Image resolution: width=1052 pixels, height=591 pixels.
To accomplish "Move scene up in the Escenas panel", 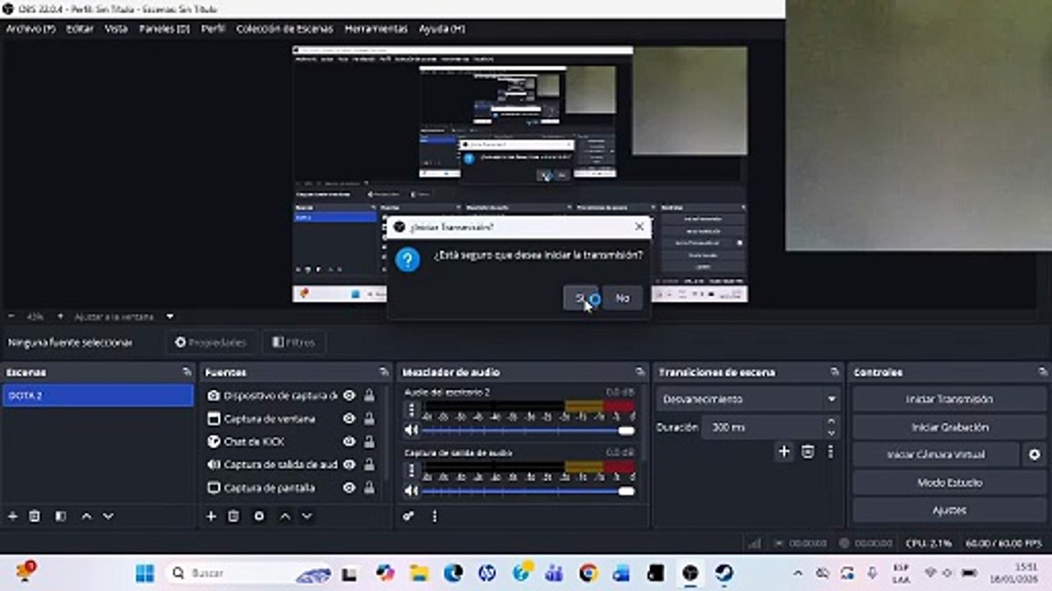I will (86, 516).
